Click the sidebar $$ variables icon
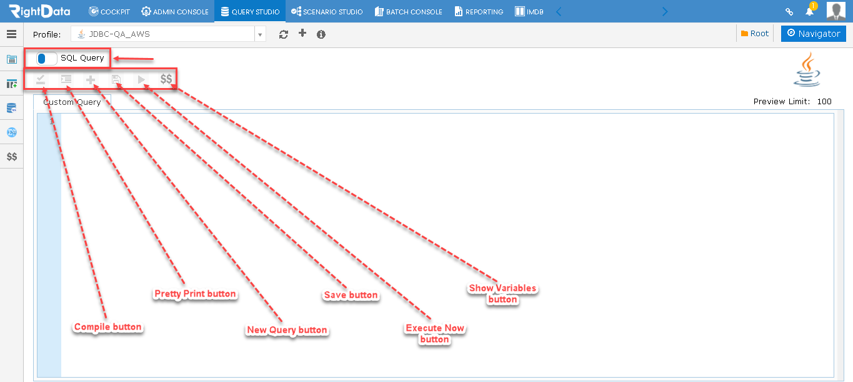Screen dimensions: 853x382 click(x=11, y=157)
